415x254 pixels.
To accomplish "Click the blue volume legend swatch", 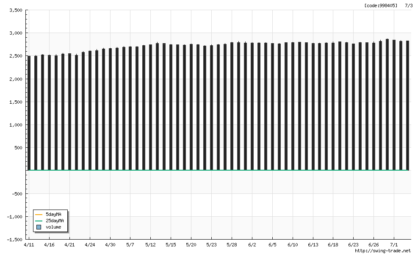I will tap(39, 227).
